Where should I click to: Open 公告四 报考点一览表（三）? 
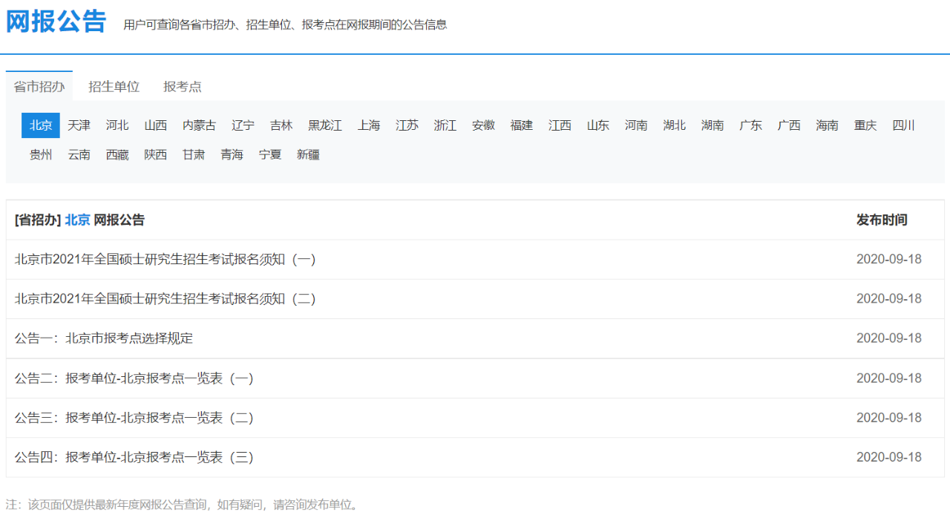[x=134, y=457]
